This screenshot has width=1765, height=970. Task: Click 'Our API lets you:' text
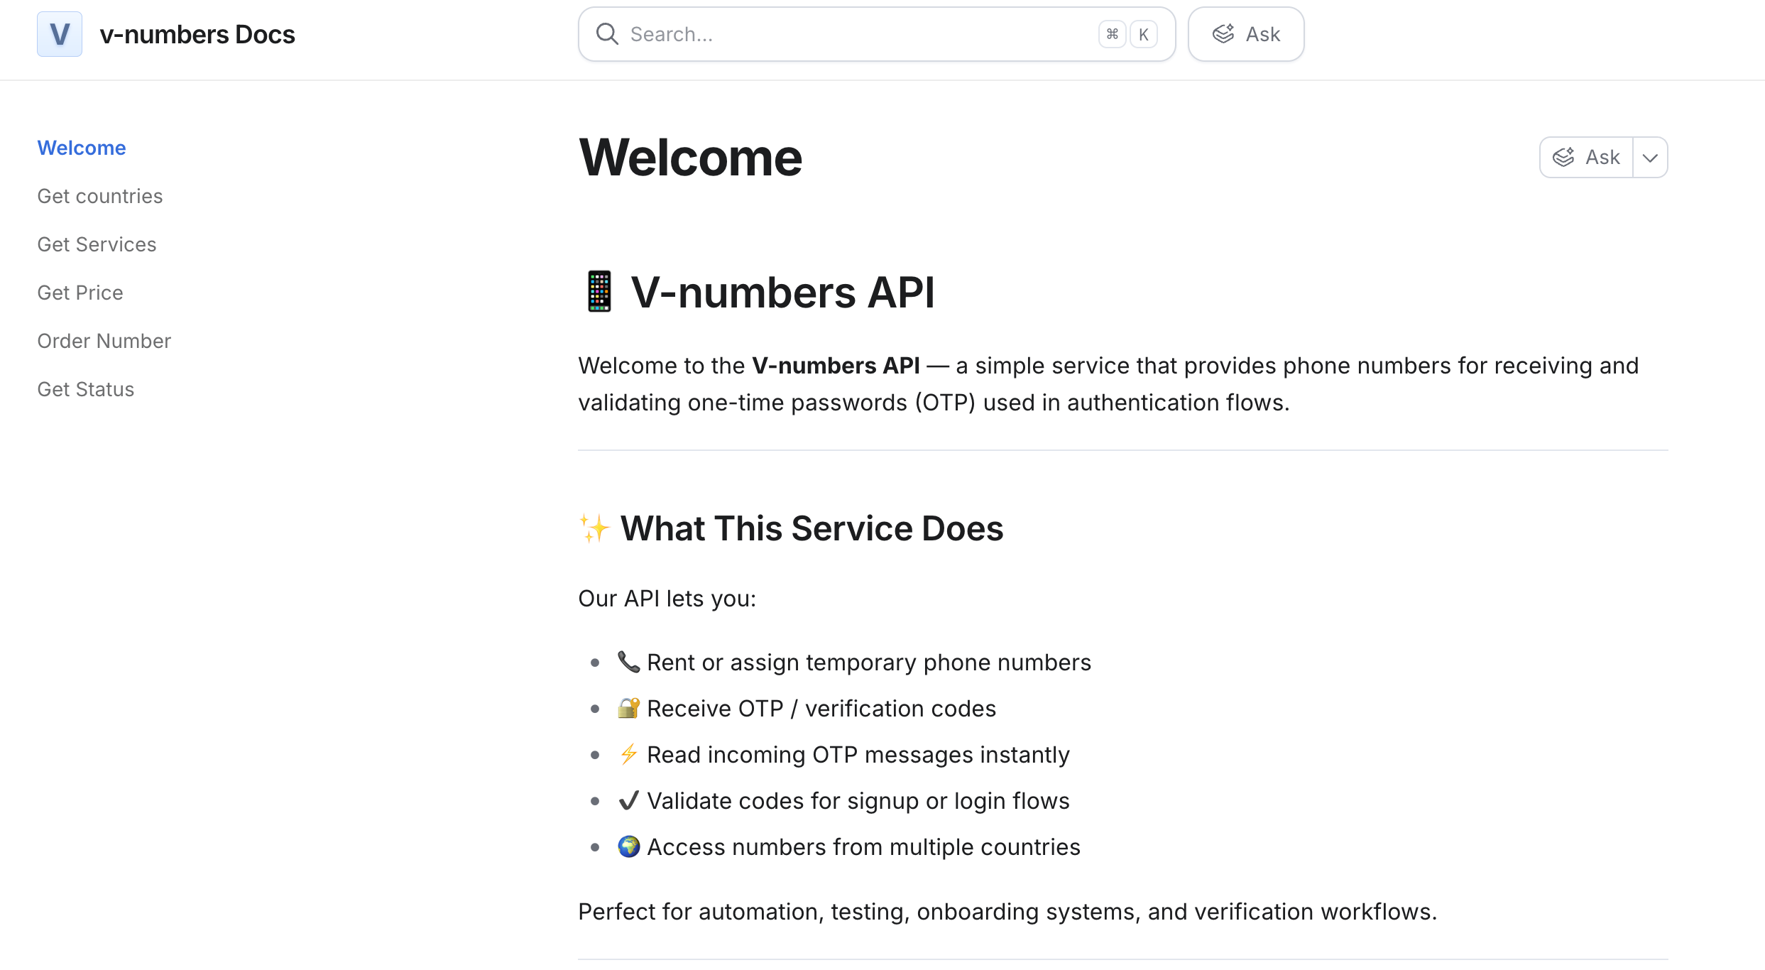click(667, 599)
